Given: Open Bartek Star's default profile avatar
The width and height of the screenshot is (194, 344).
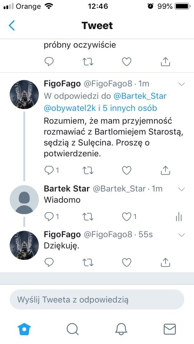Looking at the screenshot, I should [x=24, y=200].
